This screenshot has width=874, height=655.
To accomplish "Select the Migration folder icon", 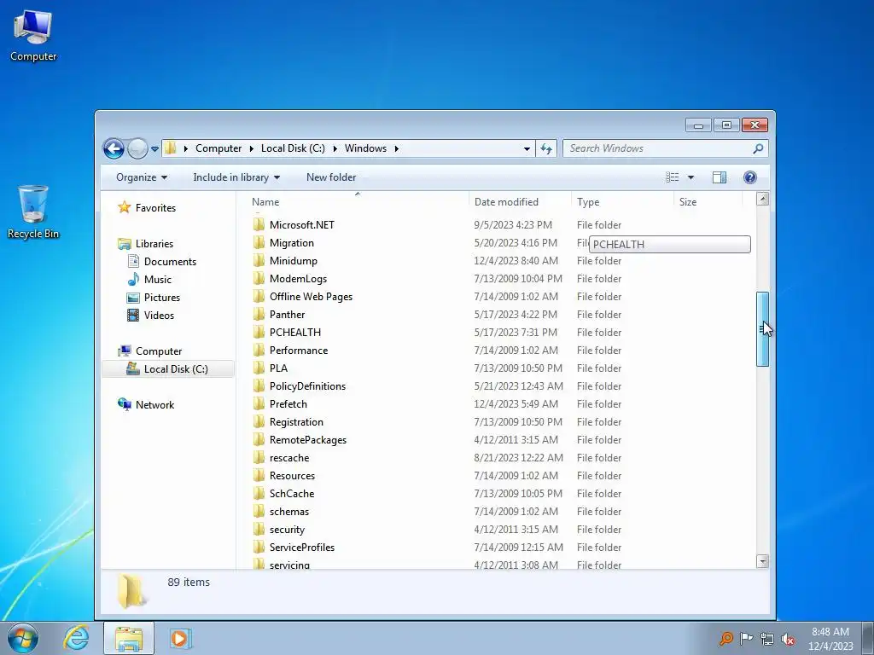I will [x=259, y=243].
